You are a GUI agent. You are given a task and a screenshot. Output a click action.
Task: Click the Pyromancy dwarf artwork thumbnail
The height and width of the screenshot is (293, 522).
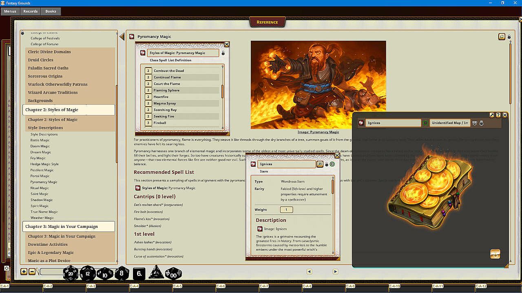(318, 85)
